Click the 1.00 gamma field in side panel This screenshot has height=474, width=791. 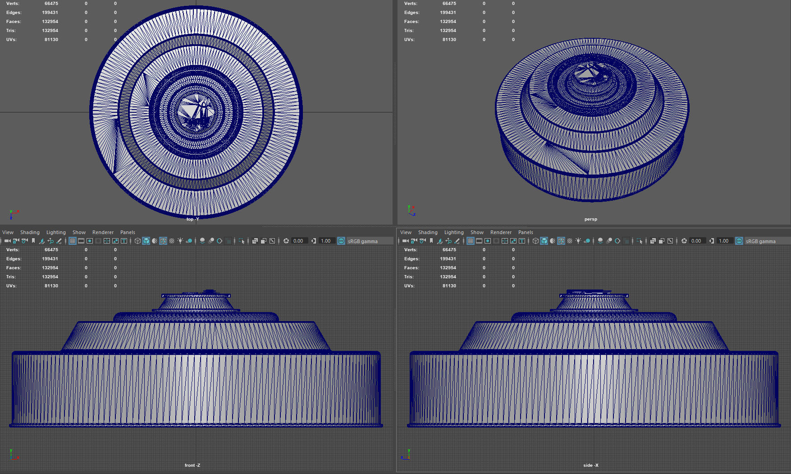(725, 241)
